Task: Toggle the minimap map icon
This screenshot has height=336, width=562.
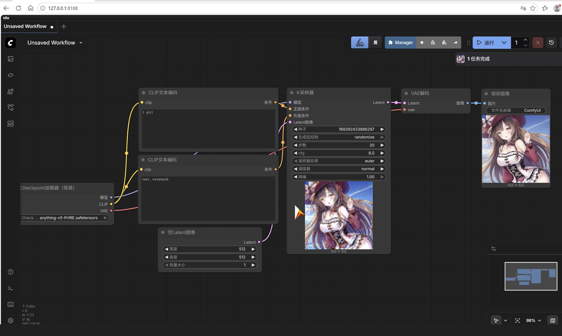Action: 553,320
